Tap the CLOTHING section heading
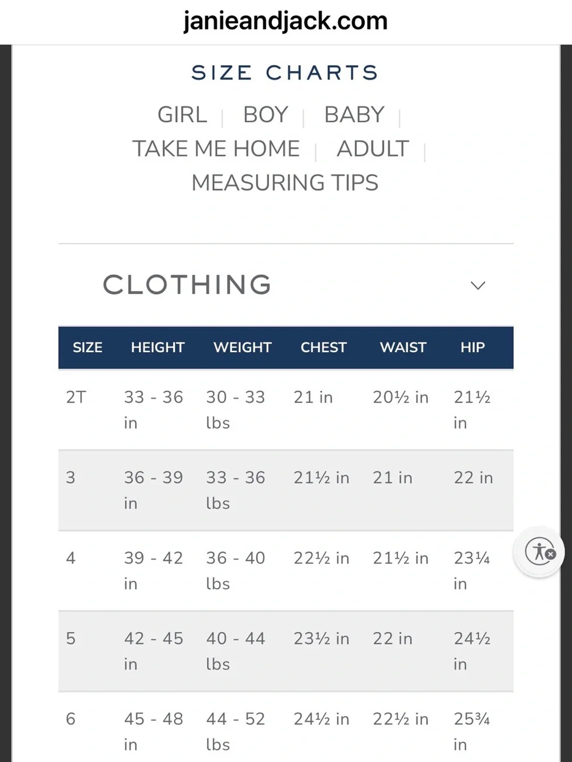 point(187,285)
